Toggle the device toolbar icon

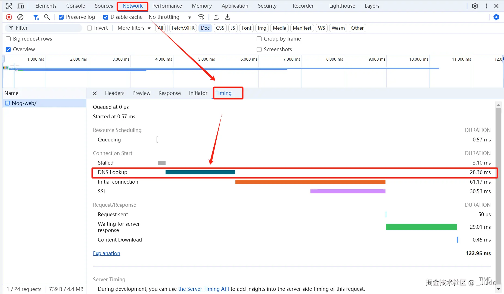click(21, 6)
